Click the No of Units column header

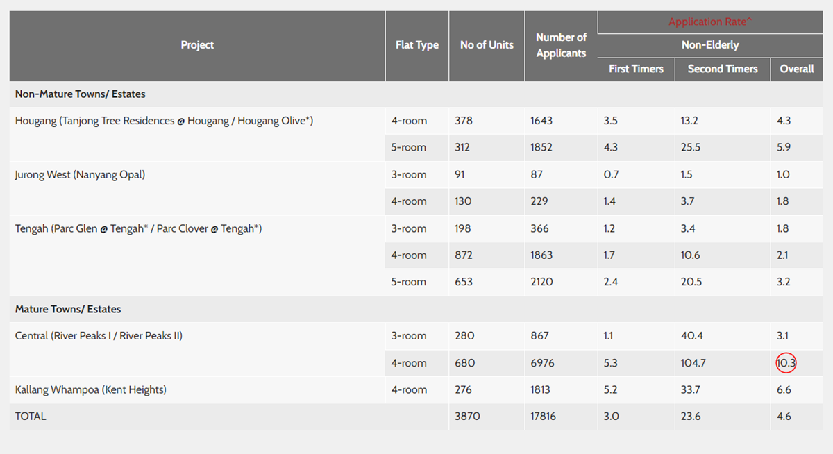pyautogui.click(x=487, y=45)
